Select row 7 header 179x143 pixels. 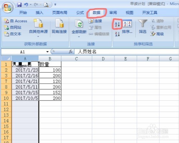[6, 81]
